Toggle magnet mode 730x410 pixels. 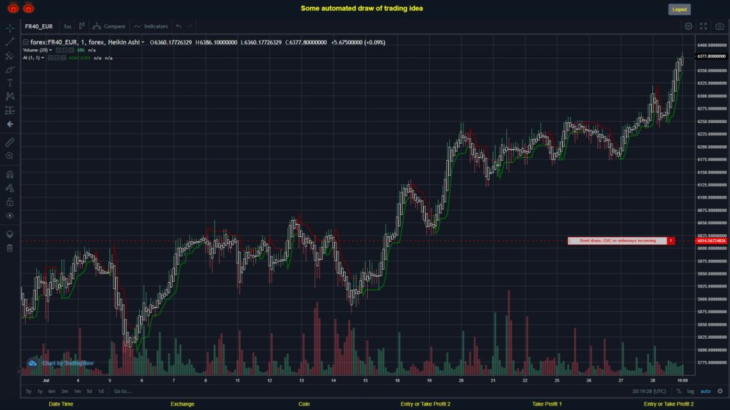10,174
